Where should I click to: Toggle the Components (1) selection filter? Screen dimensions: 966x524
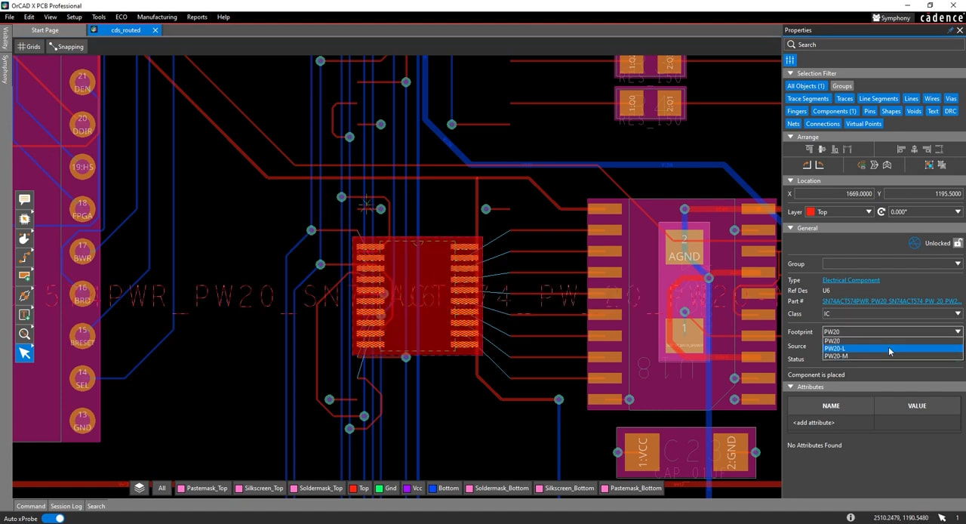834,112
